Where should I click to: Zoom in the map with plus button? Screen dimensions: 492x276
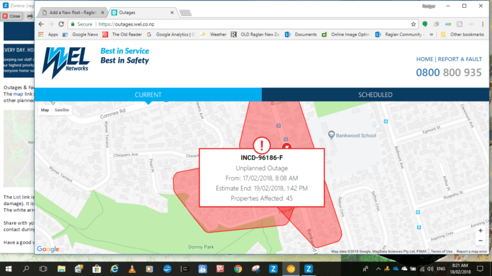coord(480,231)
